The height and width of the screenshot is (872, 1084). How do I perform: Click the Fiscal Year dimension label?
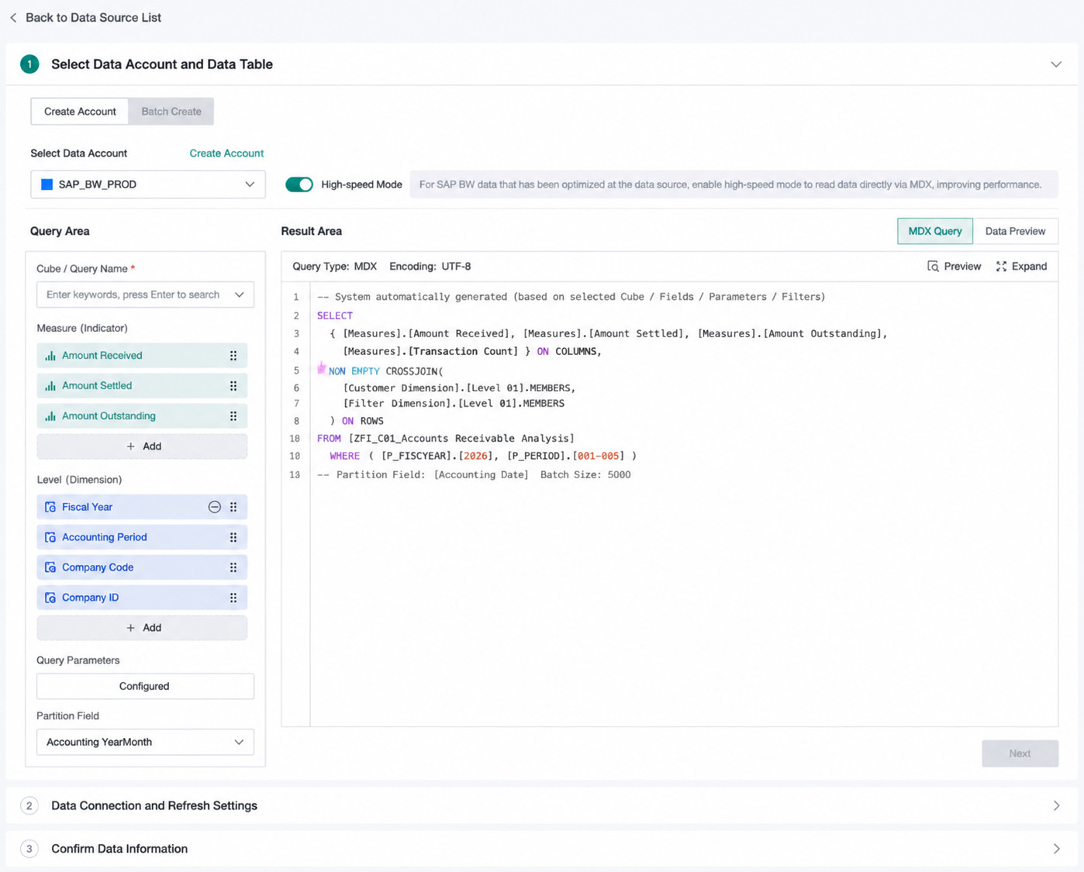click(87, 507)
